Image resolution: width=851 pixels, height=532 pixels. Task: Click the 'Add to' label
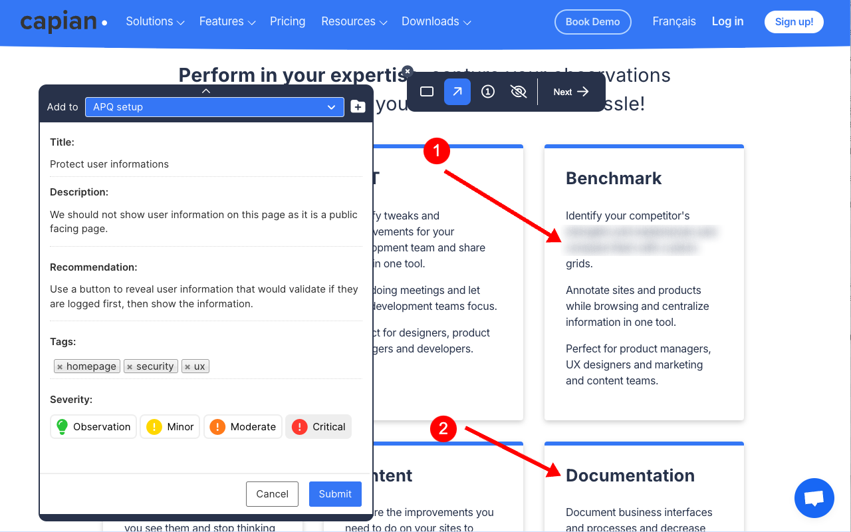pos(62,107)
